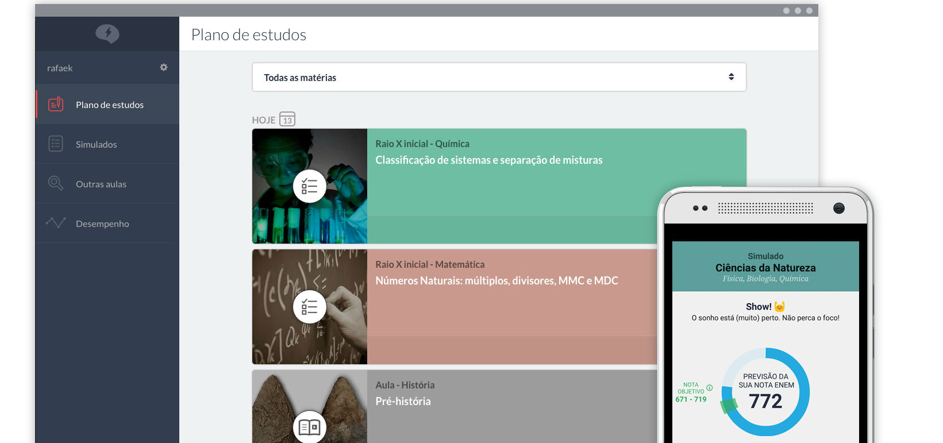943x443 pixels.
Task: Click Ciências da Natureza header on phone
Action: [765, 268]
